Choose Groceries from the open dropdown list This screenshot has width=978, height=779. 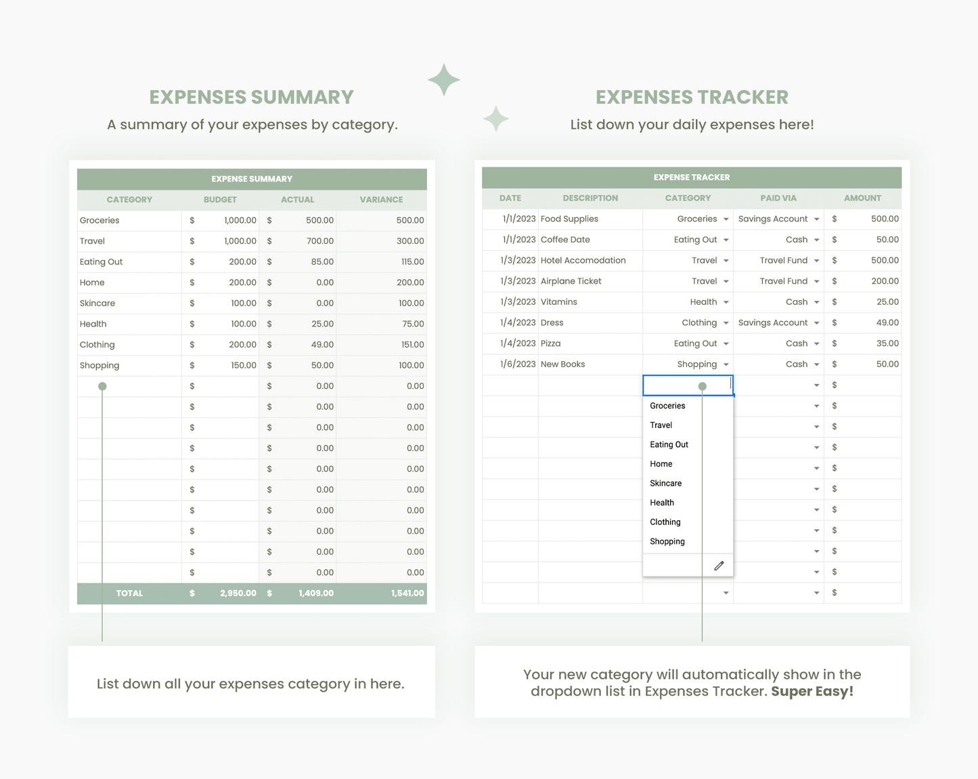click(x=667, y=406)
